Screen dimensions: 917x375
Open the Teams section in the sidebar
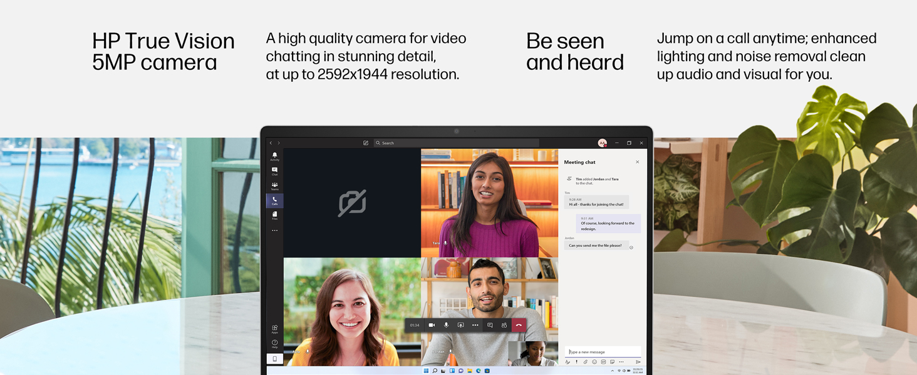pos(274,186)
